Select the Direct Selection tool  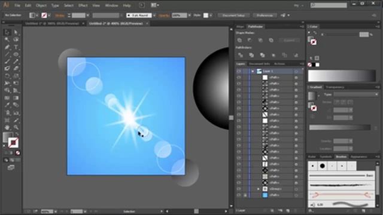(x=16, y=32)
